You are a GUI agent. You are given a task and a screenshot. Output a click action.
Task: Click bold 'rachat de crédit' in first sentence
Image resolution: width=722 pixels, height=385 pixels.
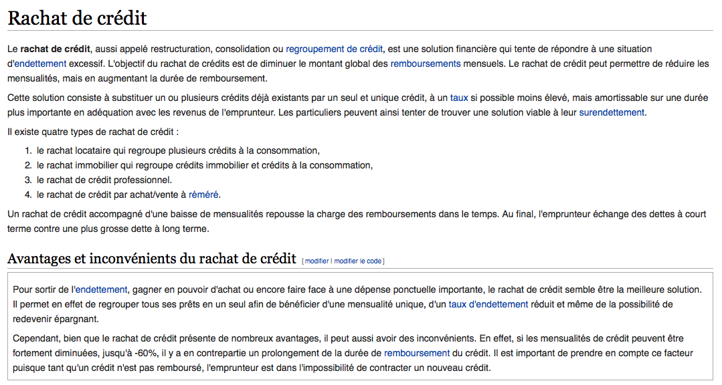point(56,49)
